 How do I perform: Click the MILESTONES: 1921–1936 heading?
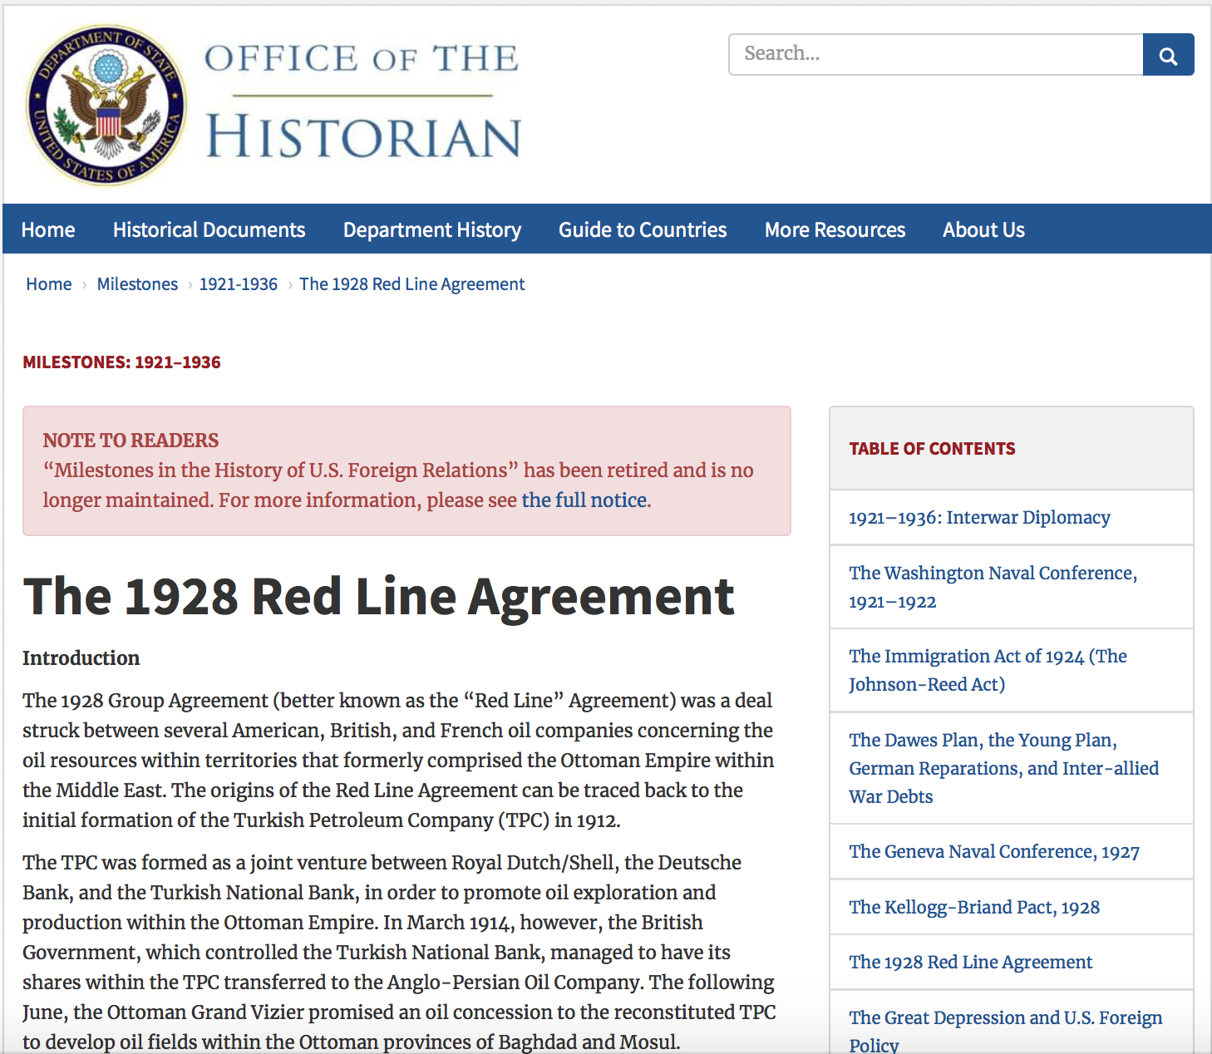tap(121, 362)
